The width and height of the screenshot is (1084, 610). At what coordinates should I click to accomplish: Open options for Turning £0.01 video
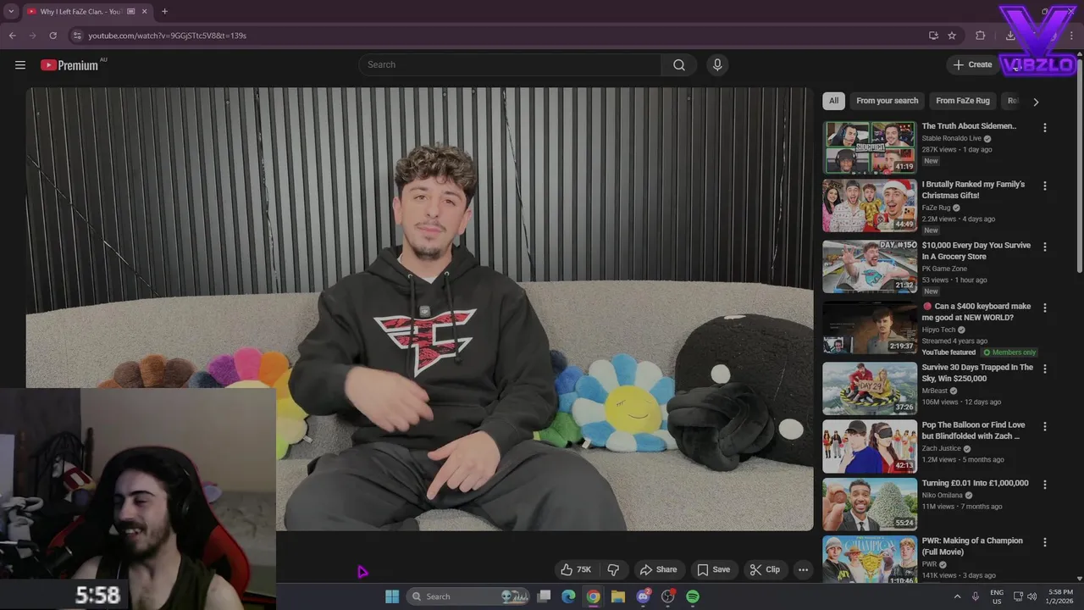point(1044,485)
